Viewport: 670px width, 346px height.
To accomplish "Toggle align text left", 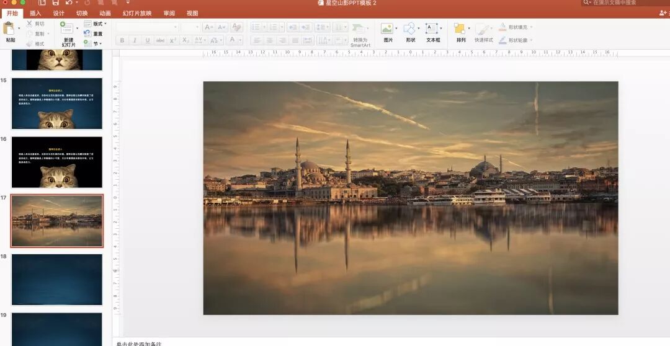I will point(257,40).
